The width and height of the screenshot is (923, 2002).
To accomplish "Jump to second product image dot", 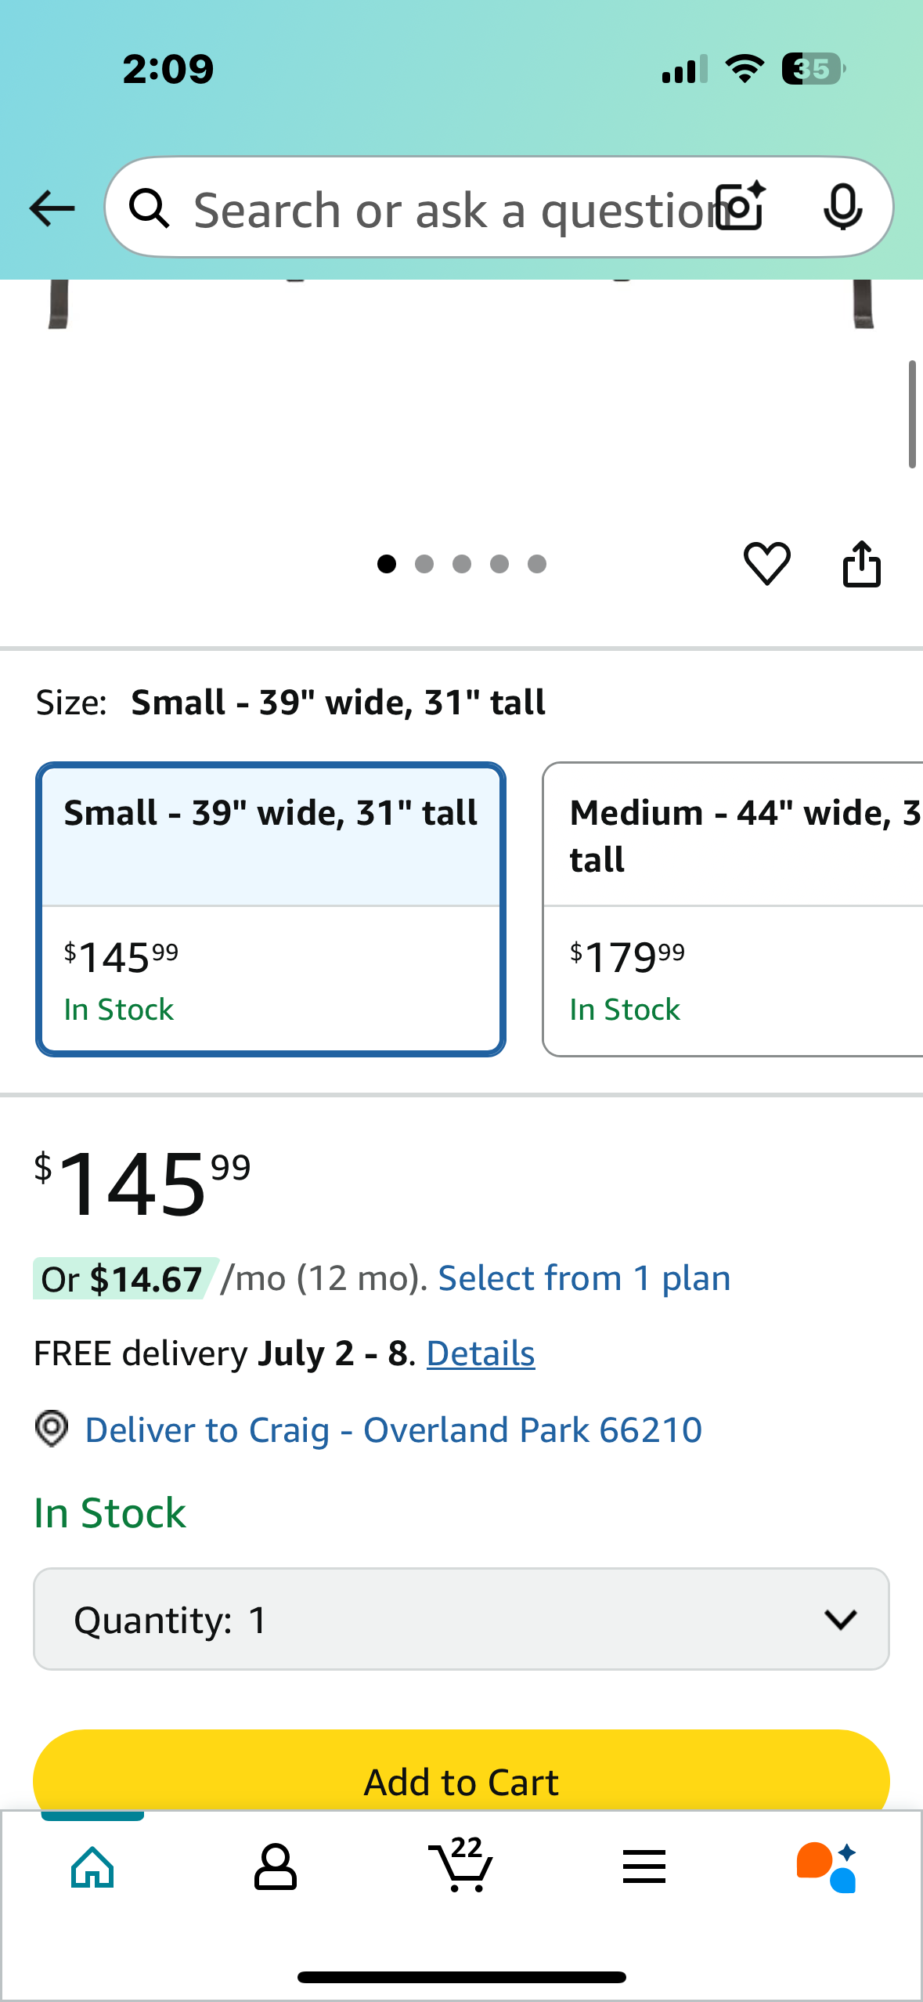I will pos(424,564).
